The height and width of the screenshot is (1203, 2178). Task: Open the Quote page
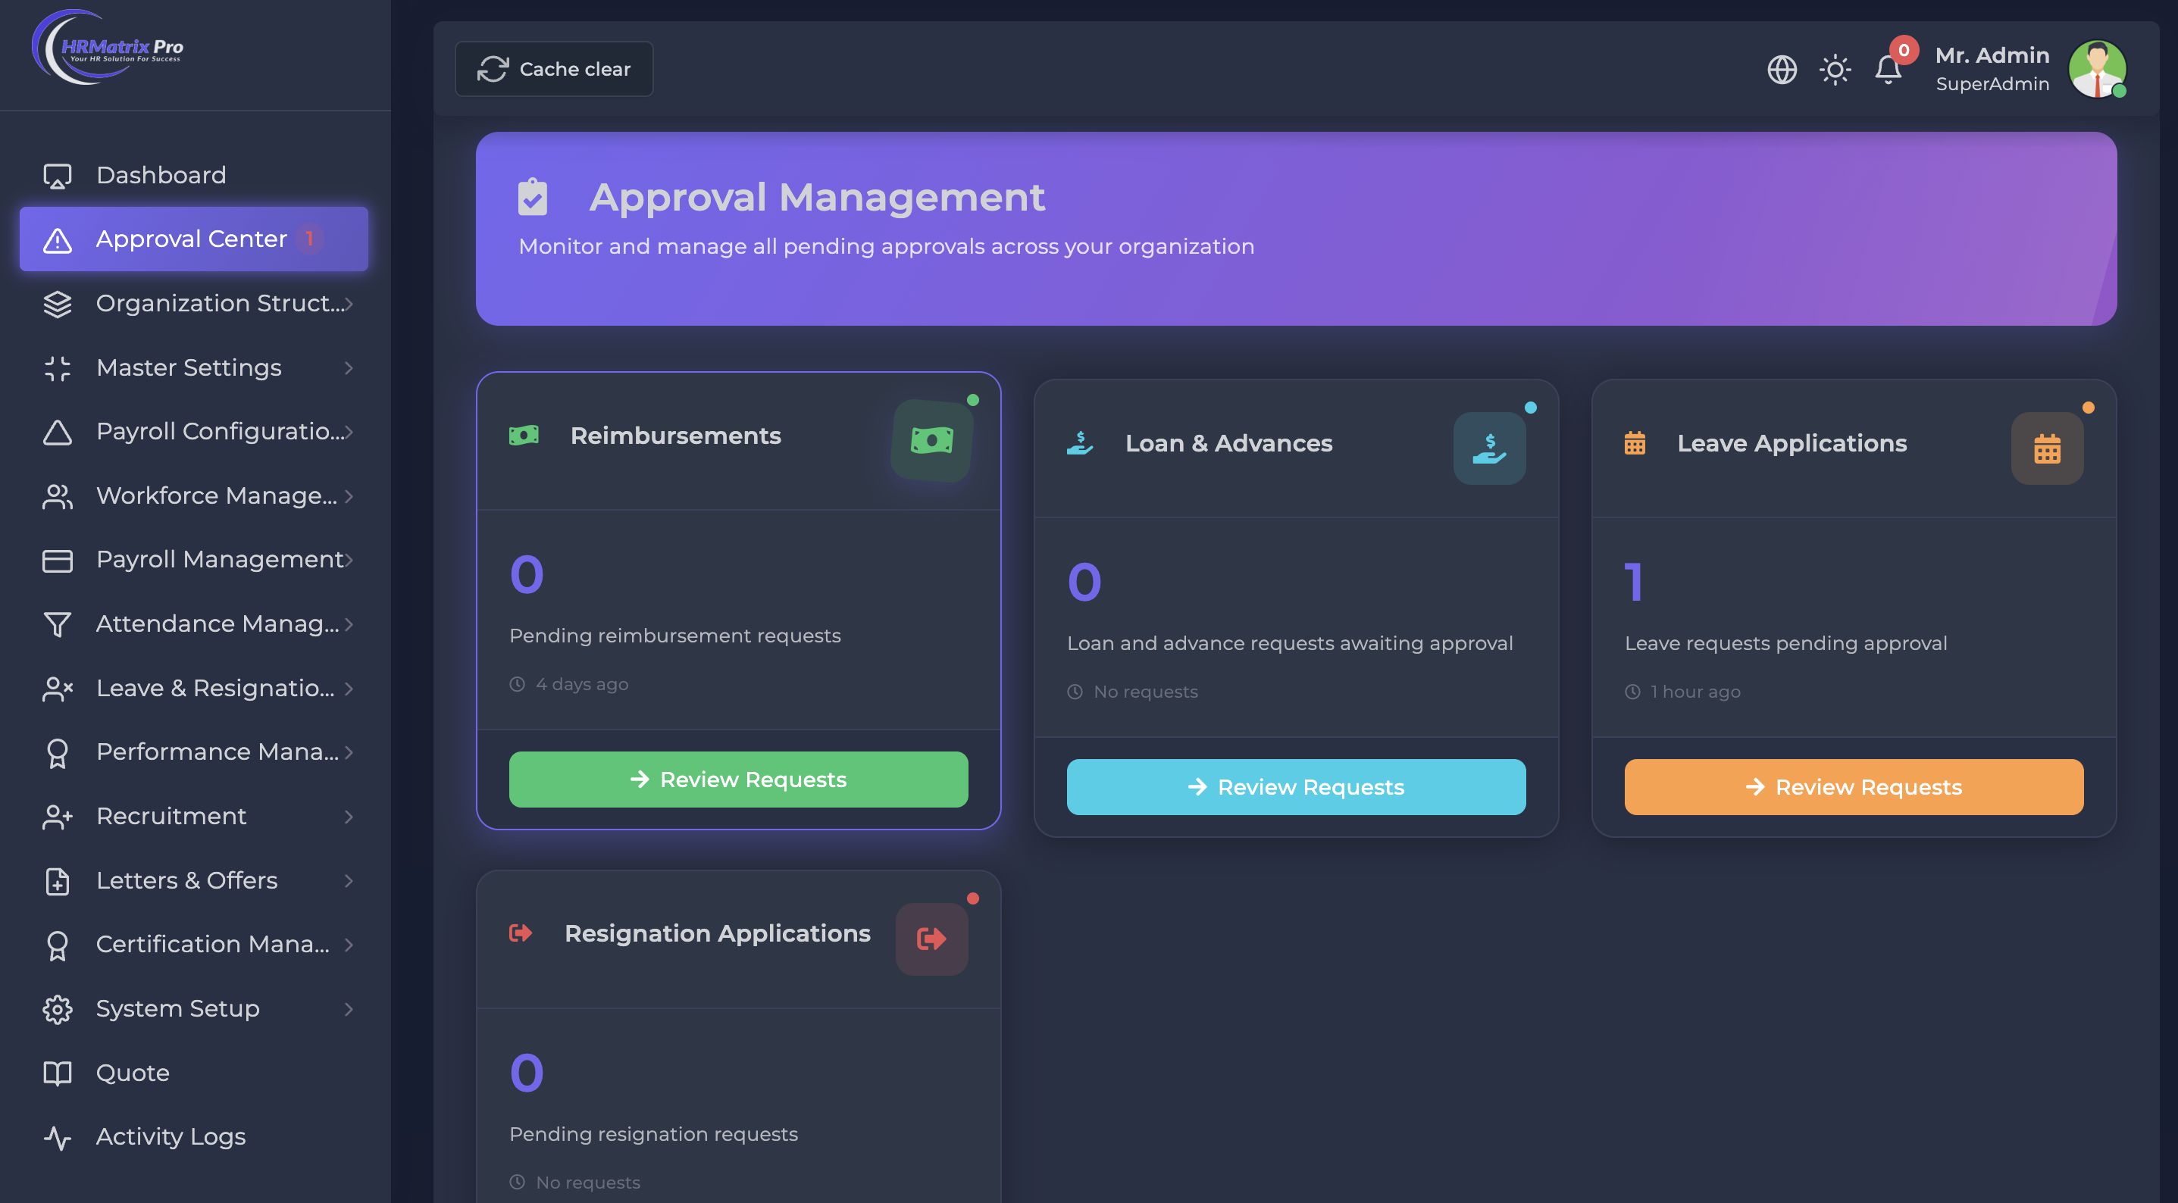[x=133, y=1073]
